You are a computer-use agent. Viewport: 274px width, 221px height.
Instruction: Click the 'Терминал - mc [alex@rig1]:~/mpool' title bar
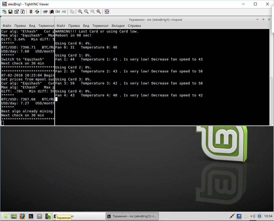pos(155,20)
